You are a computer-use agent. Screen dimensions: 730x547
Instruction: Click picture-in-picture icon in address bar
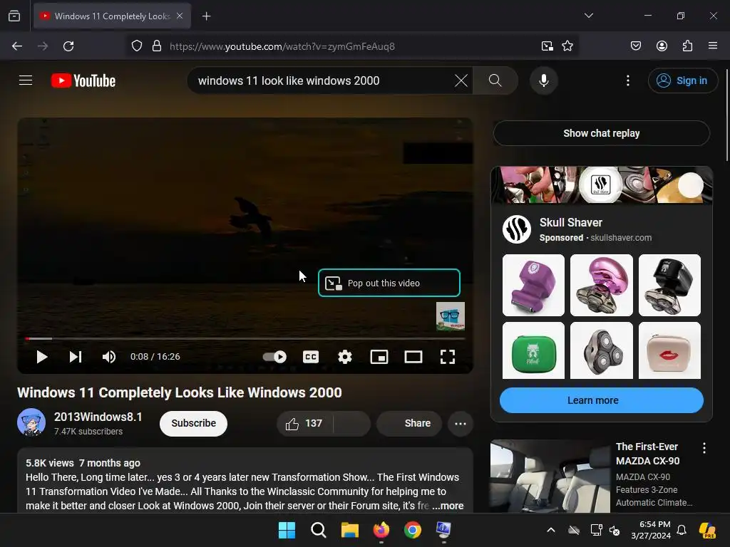pyautogui.click(x=547, y=46)
